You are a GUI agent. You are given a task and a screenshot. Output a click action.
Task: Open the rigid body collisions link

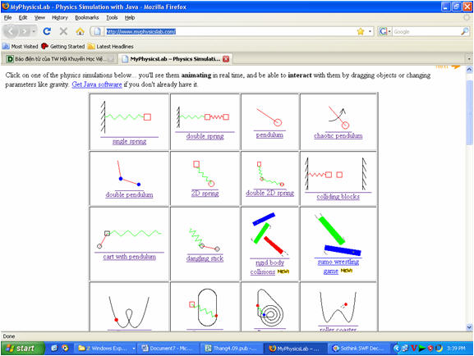[x=268, y=267]
